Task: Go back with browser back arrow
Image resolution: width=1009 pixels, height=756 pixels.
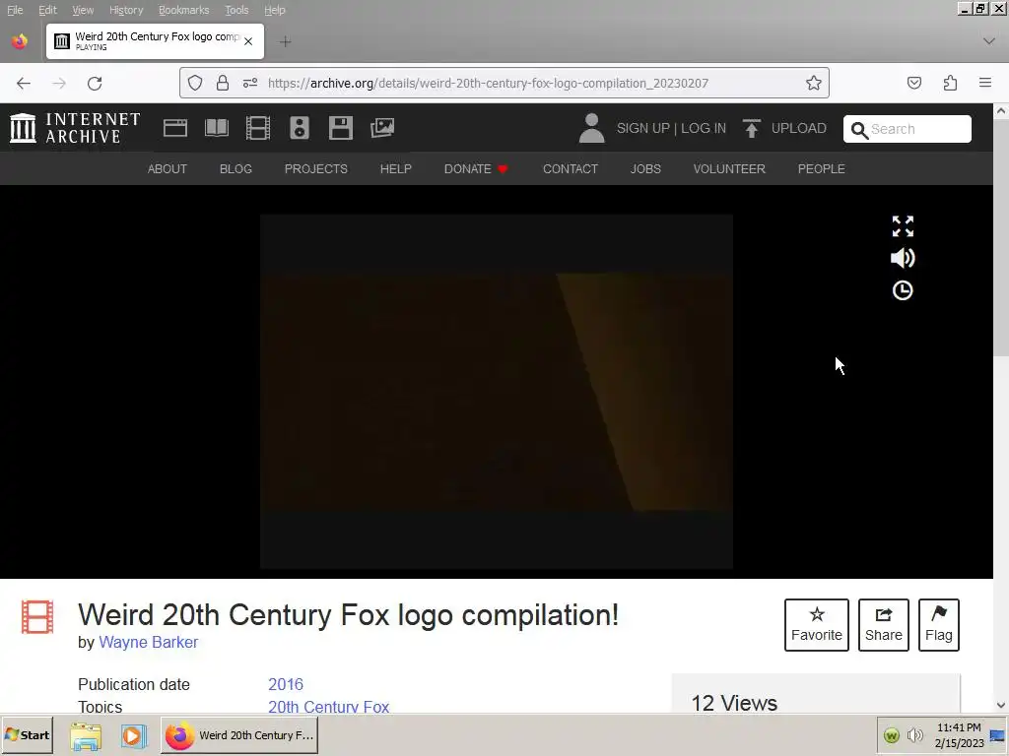Action: click(24, 83)
